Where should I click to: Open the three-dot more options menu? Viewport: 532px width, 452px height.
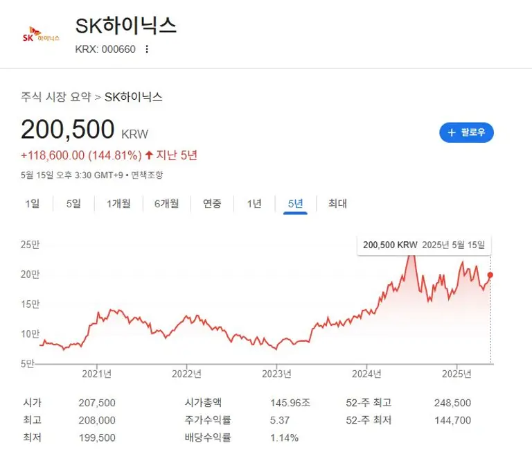pyautogui.click(x=147, y=49)
